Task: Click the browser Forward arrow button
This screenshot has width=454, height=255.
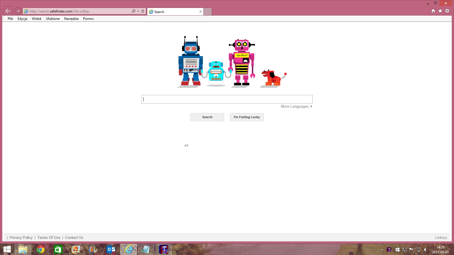Action: (x=18, y=11)
